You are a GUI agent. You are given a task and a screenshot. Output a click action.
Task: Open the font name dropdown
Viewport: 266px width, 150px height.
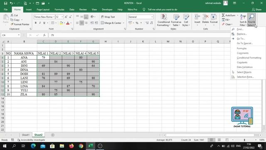(54, 17)
